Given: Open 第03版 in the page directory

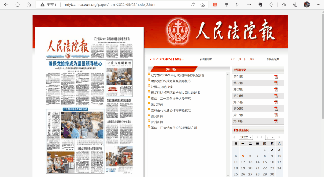Looking at the screenshot, I should coord(239,90).
